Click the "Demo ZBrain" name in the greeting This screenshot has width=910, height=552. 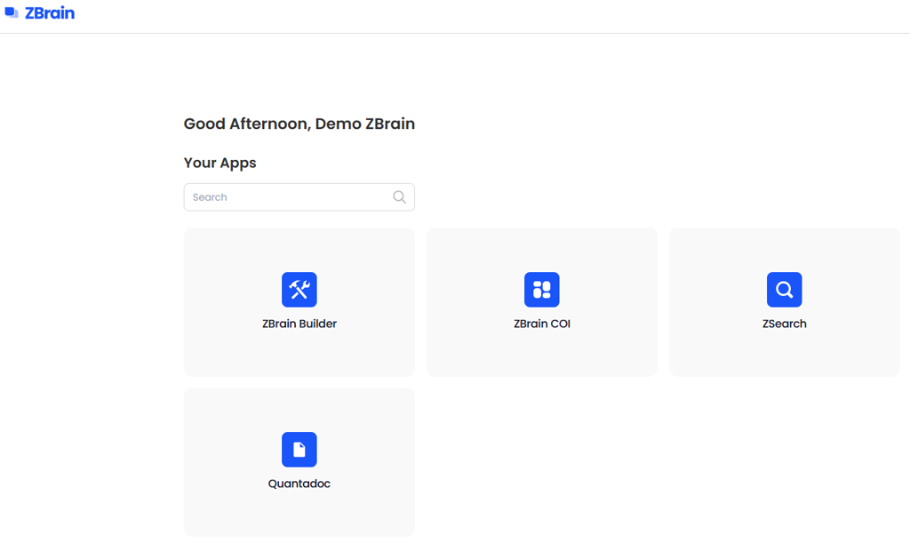(365, 124)
